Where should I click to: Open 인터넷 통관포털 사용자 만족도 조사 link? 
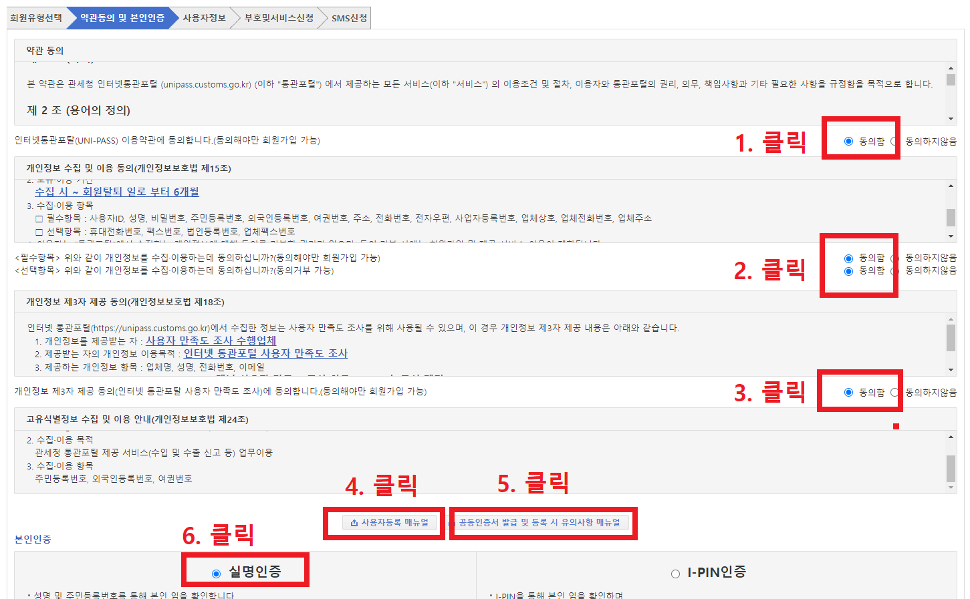pyautogui.click(x=265, y=353)
